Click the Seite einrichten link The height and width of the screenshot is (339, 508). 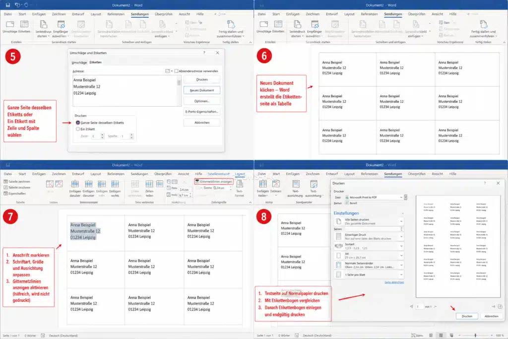pyautogui.click(x=394, y=282)
